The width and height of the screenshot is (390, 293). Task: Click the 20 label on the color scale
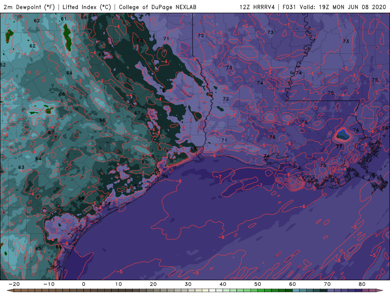[x=153, y=284]
